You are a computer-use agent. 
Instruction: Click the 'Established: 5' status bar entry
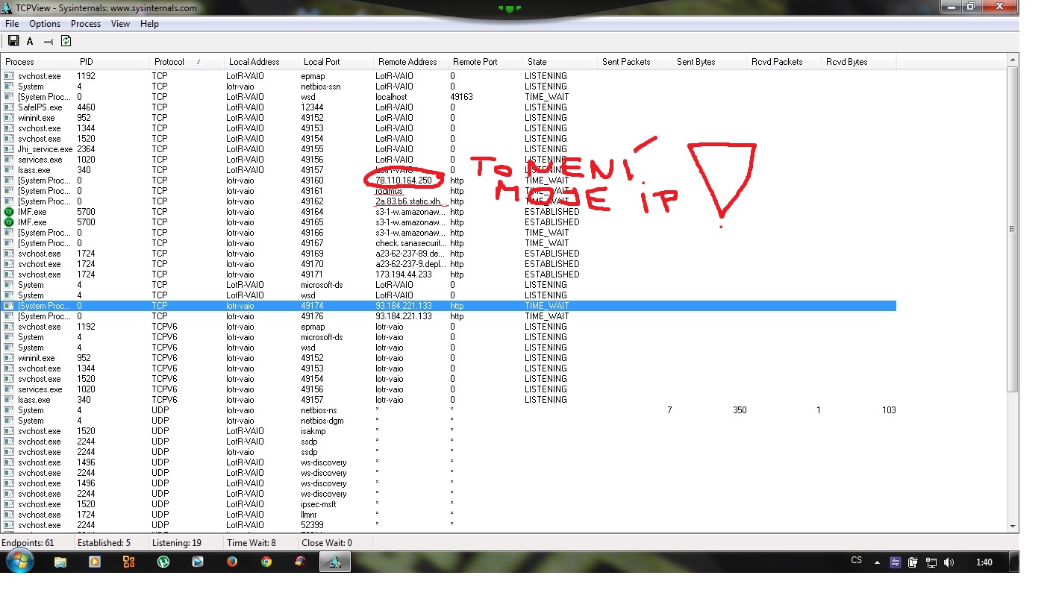(104, 543)
